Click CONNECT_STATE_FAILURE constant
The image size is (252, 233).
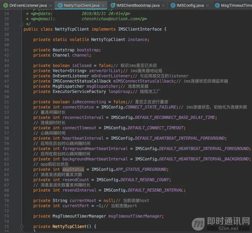[151, 107]
